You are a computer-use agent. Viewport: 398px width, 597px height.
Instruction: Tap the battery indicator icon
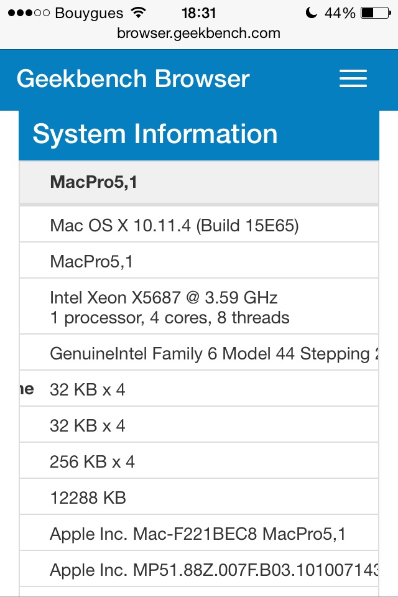point(376,13)
